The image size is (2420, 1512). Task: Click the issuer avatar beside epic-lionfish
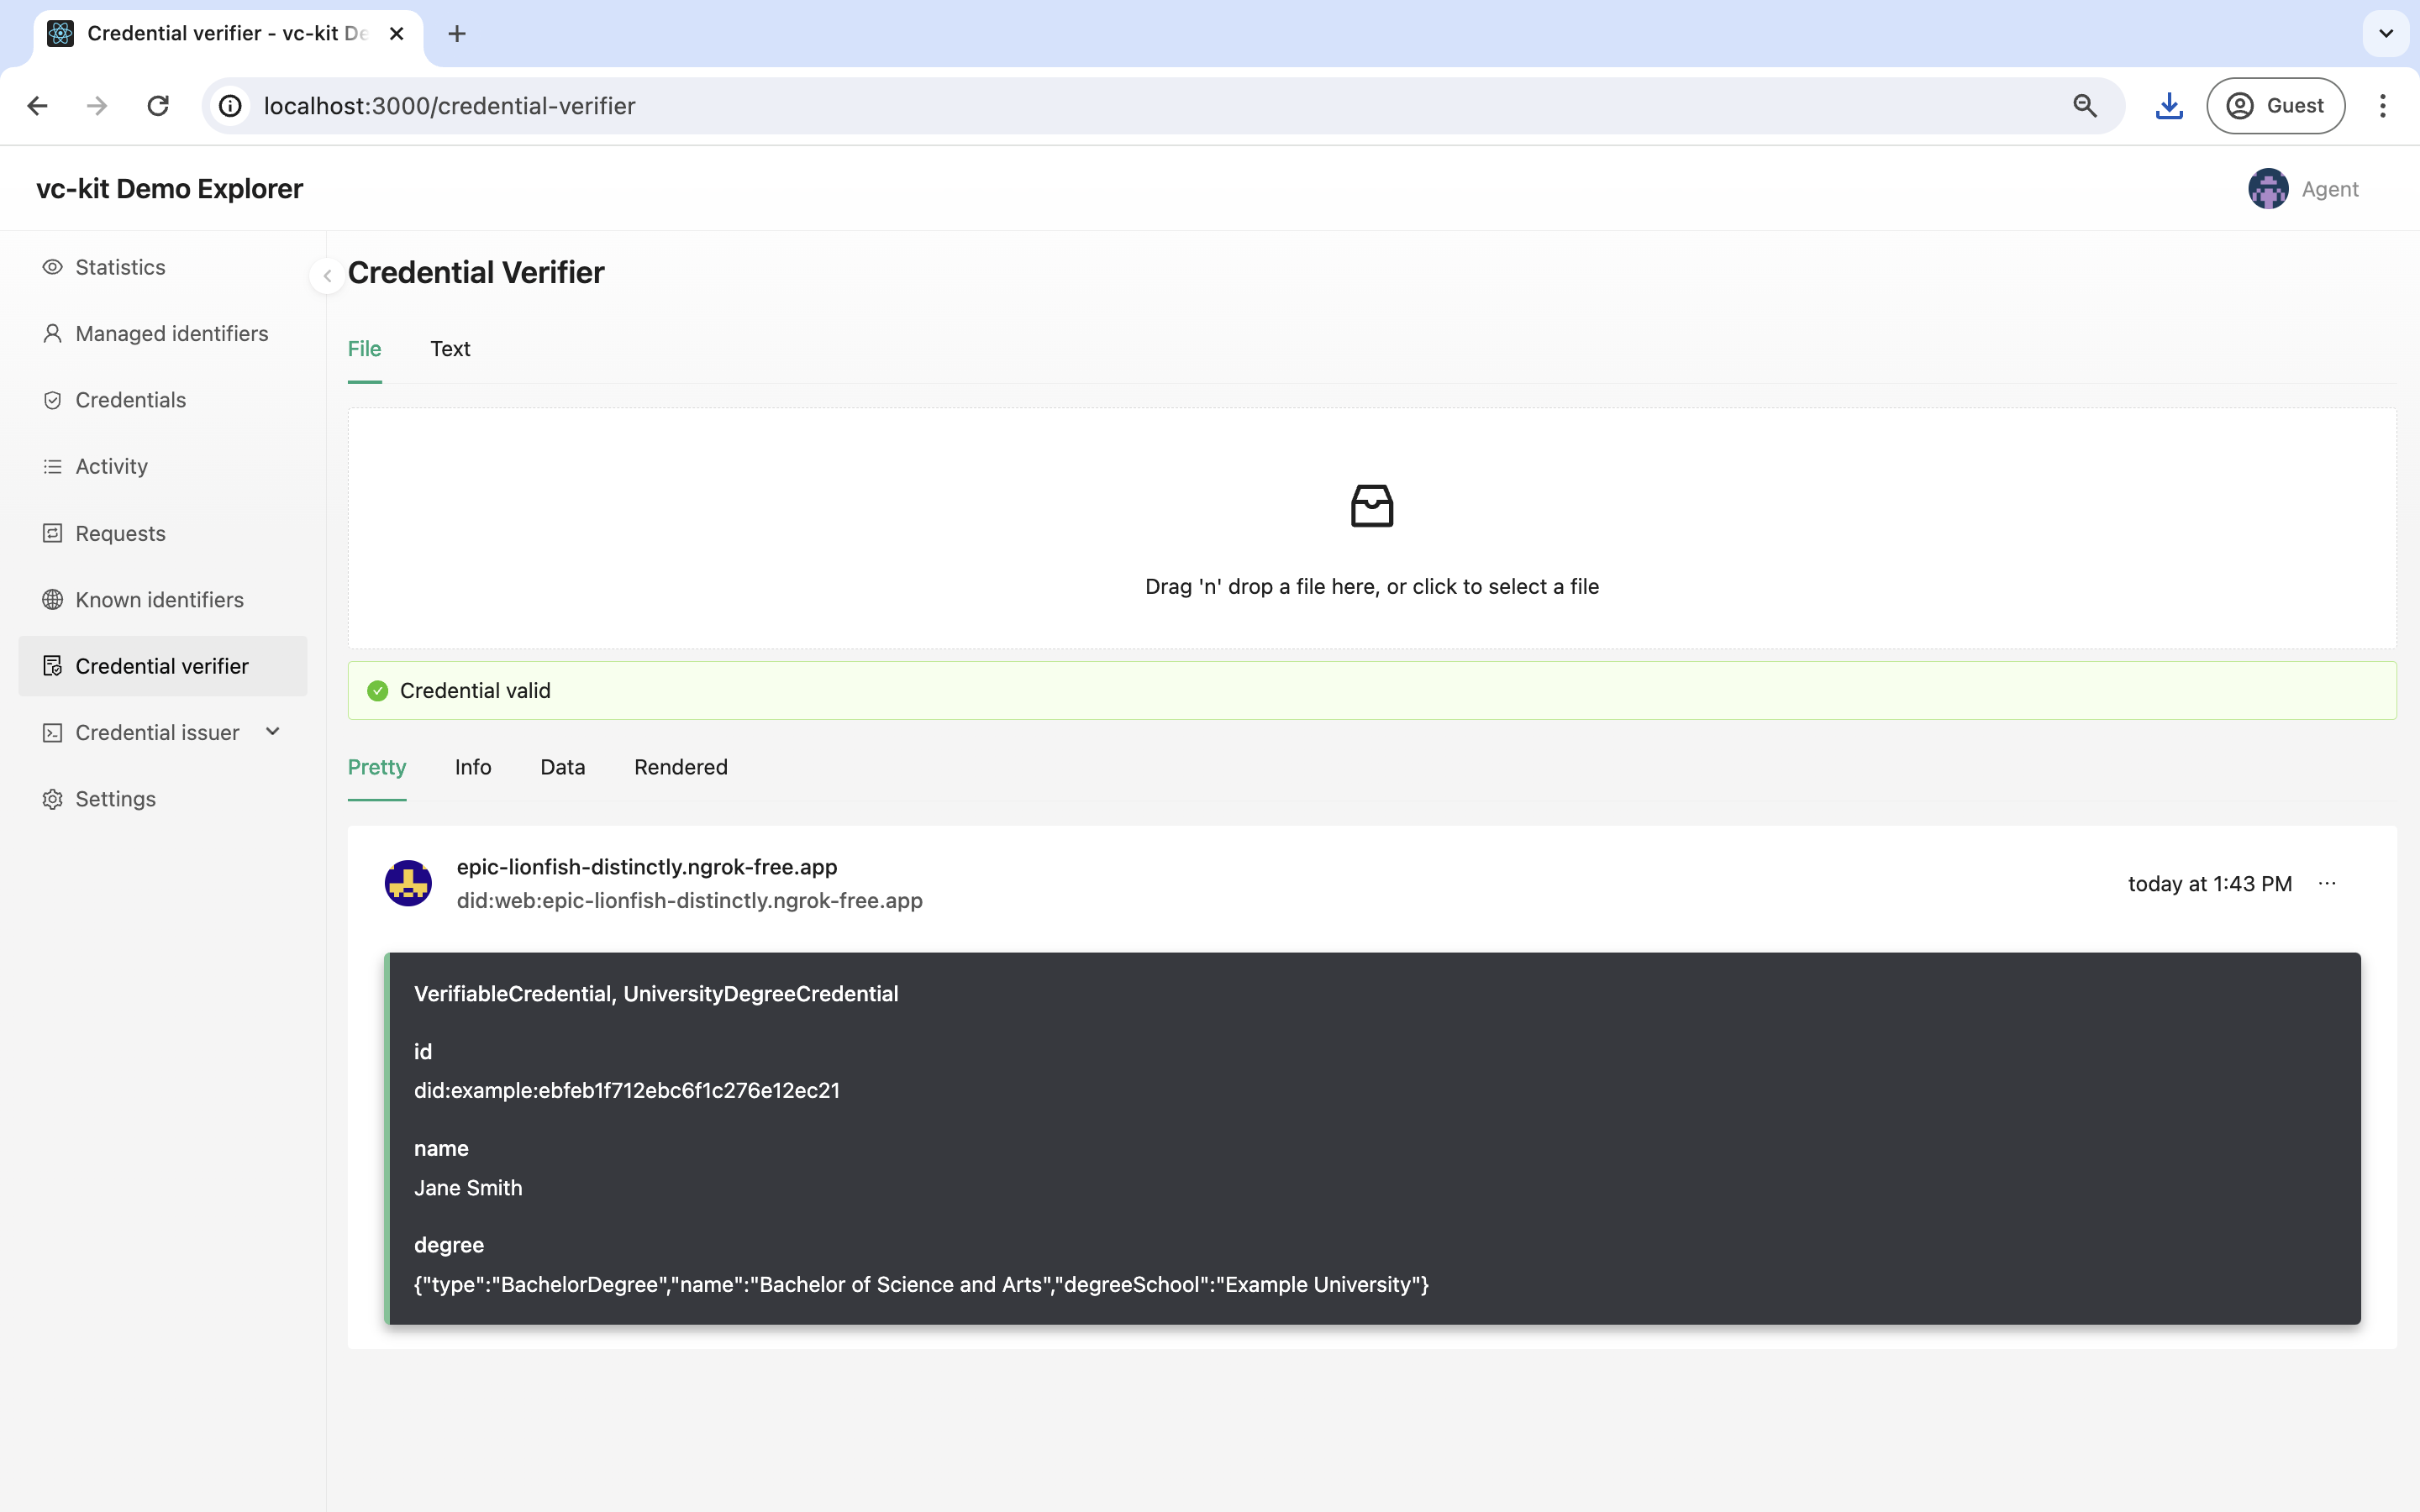coord(408,883)
